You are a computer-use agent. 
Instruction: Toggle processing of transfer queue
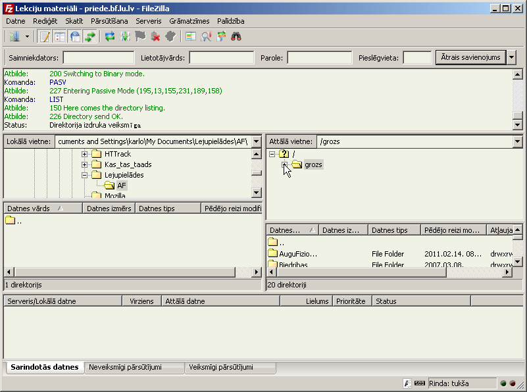(125, 36)
